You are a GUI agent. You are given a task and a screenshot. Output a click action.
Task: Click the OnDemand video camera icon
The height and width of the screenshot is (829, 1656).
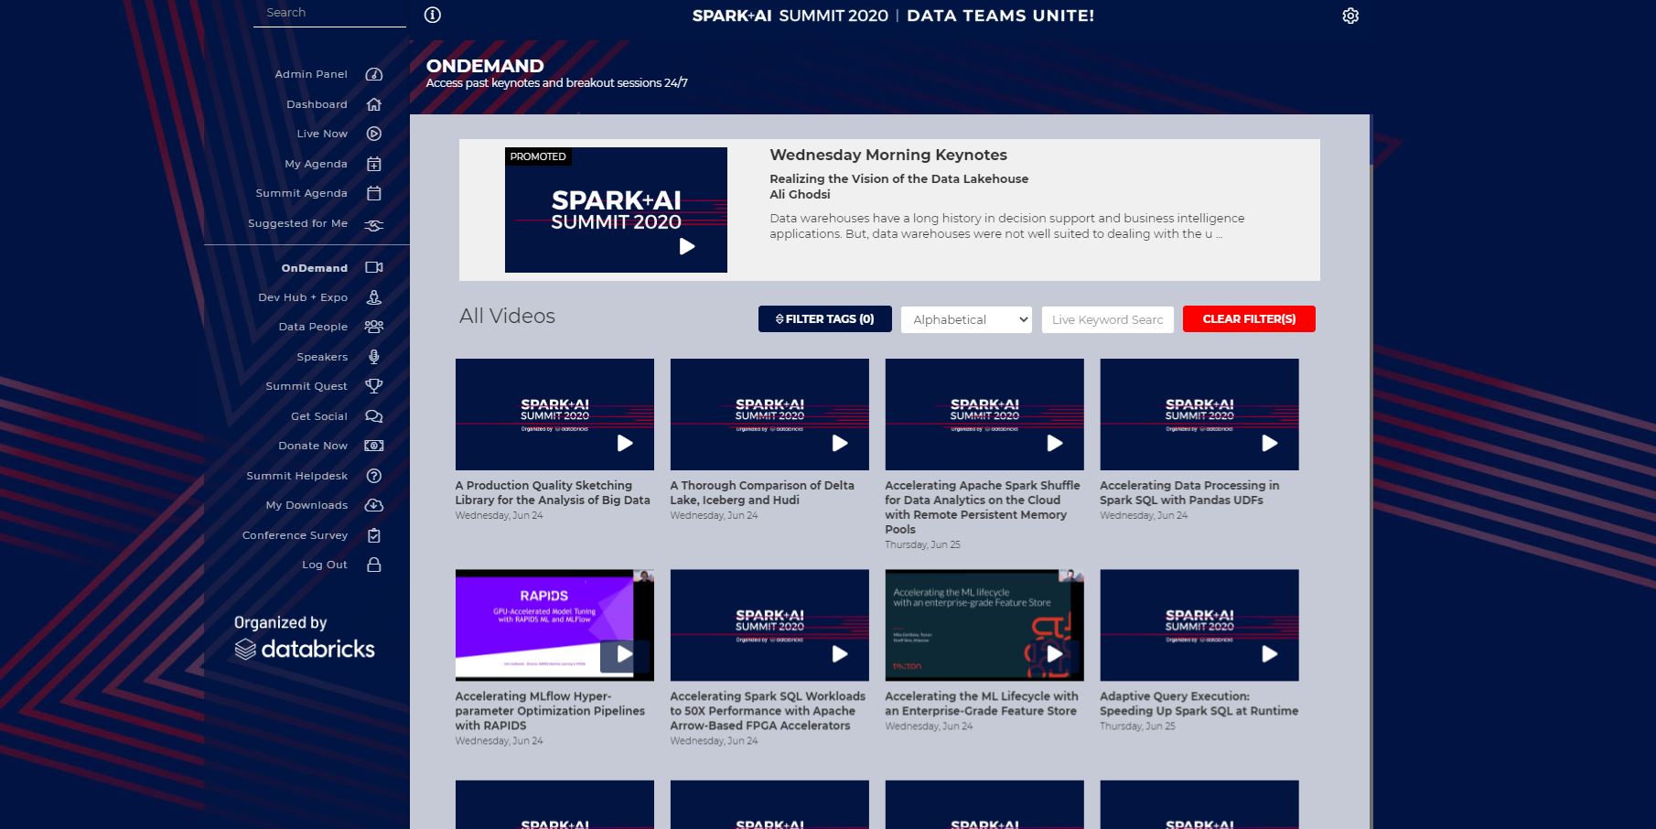click(x=373, y=267)
